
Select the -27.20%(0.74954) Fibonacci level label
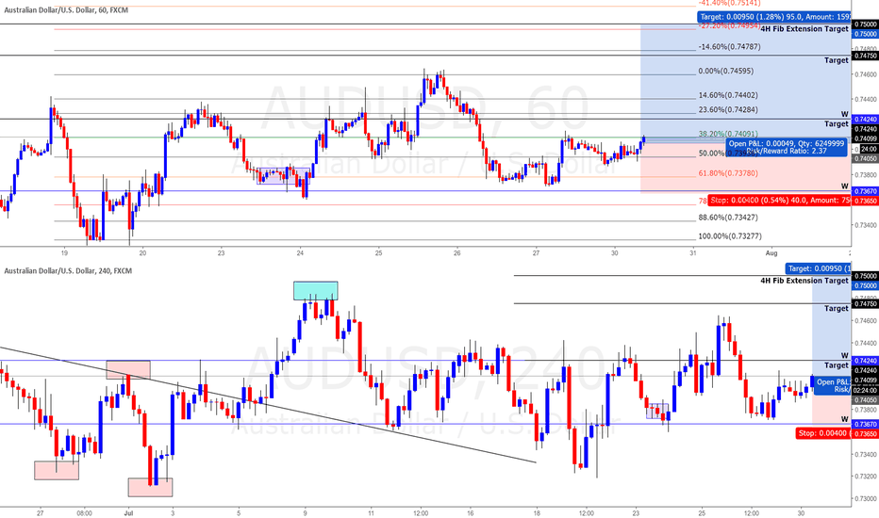coord(729,25)
